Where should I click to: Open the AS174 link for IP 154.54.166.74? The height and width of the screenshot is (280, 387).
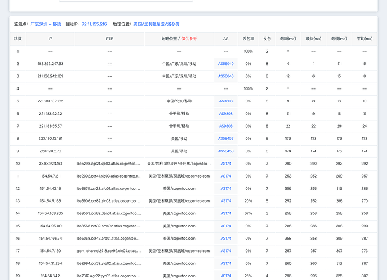pos(226,239)
